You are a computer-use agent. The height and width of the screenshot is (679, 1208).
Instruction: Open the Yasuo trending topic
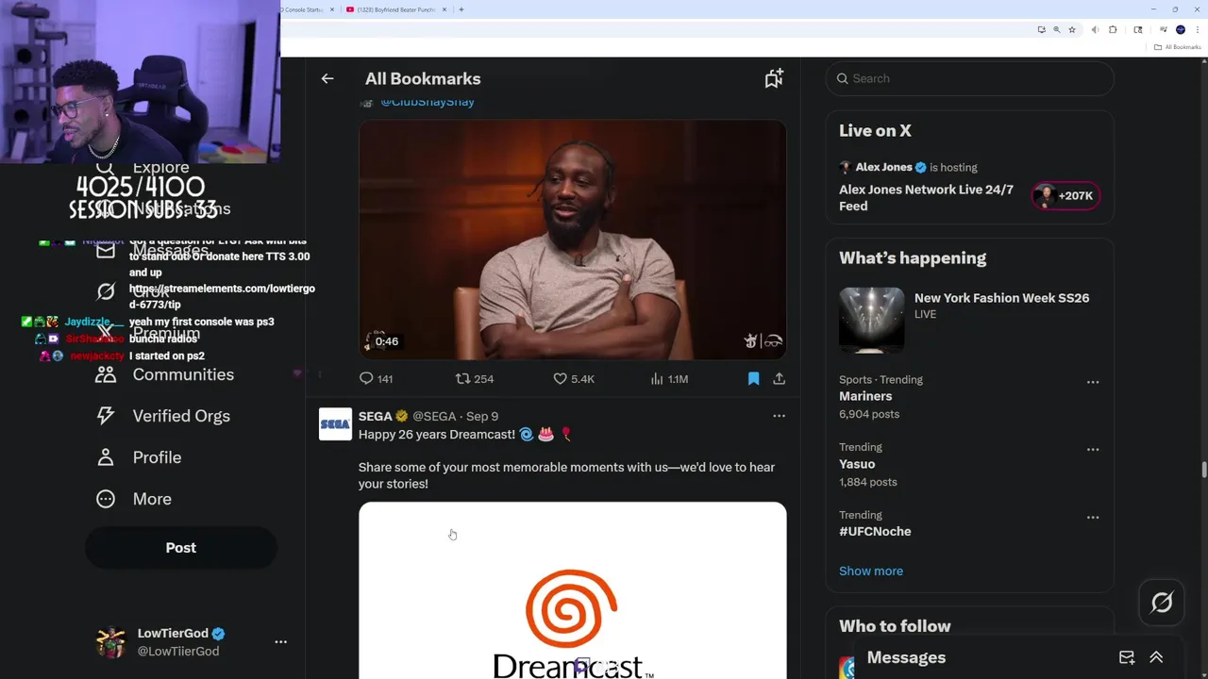click(x=857, y=464)
